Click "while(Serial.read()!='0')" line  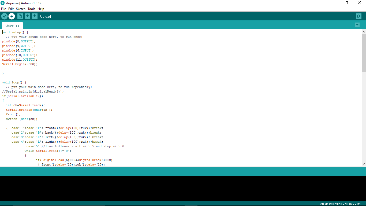48,151
